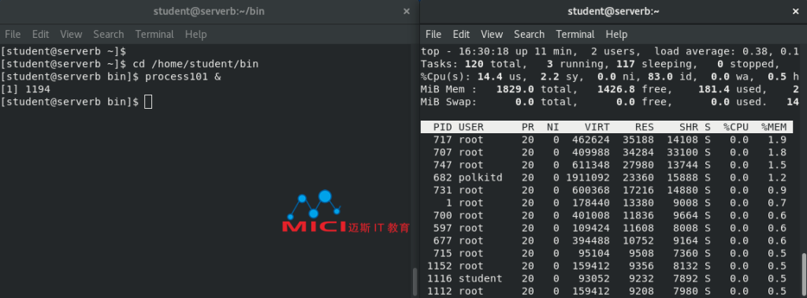807x298 pixels.
Task: Click PID 715 in the process list
Action: pyautogui.click(x=443, y=253)
